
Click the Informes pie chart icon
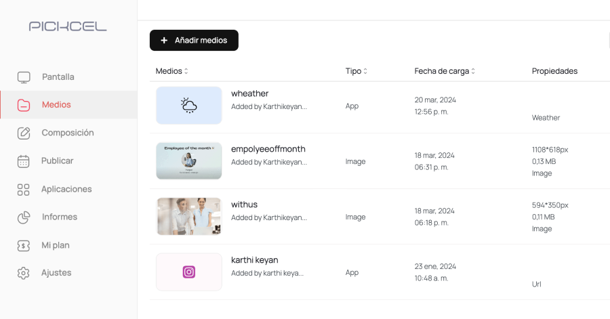tap(24, 217)
